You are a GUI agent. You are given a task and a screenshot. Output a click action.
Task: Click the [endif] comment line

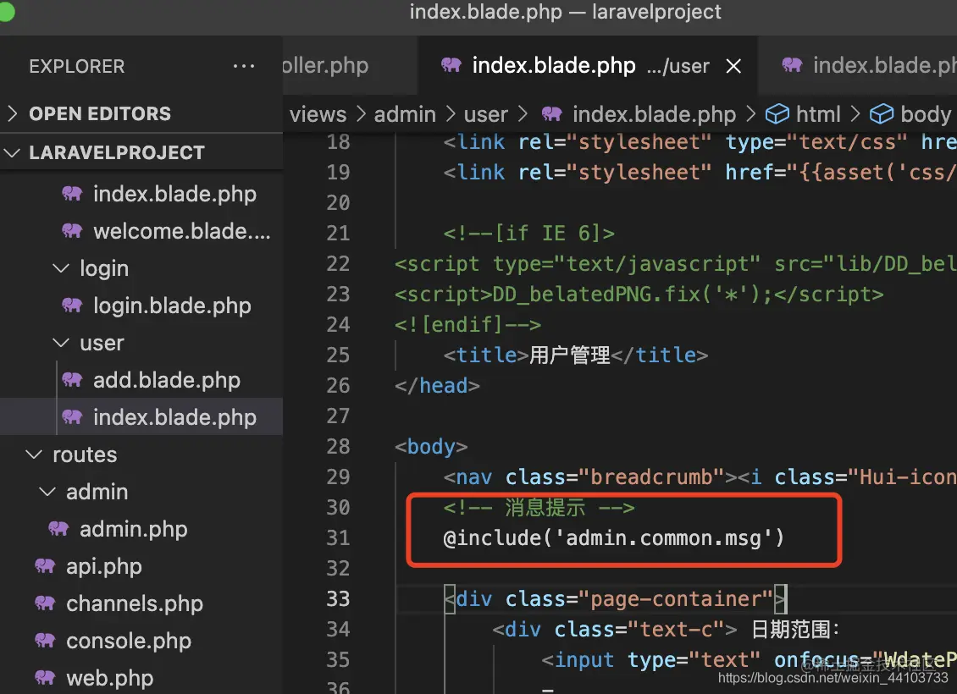[x=467, y=324]
